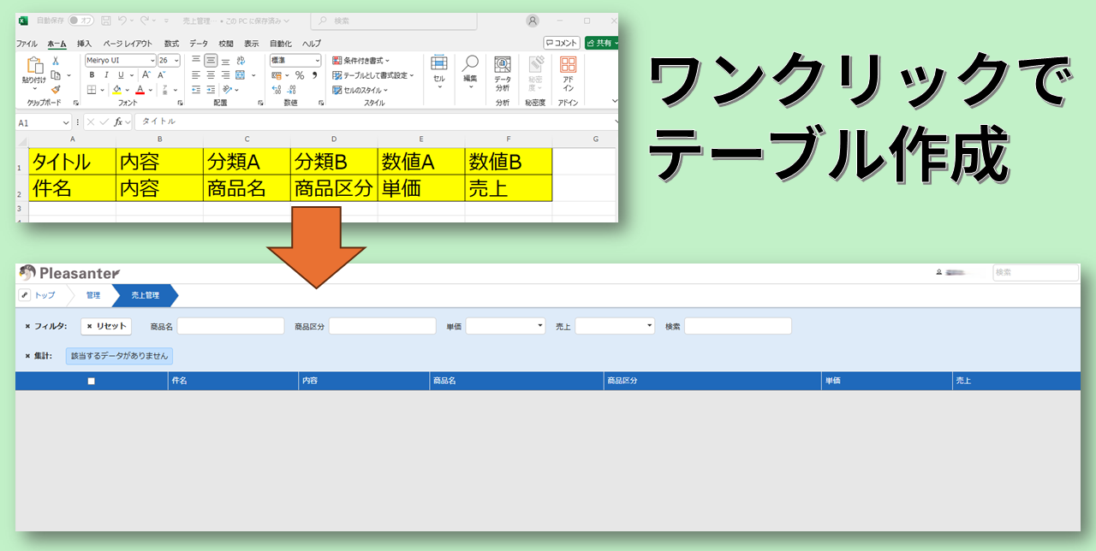
Task: Click the Percent style icon
Action: (300, 75)
